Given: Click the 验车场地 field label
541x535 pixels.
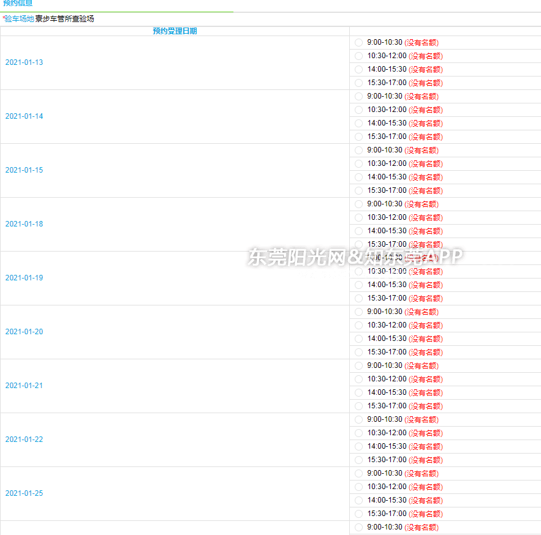Looking at the screenshot, I should point(19,19).
